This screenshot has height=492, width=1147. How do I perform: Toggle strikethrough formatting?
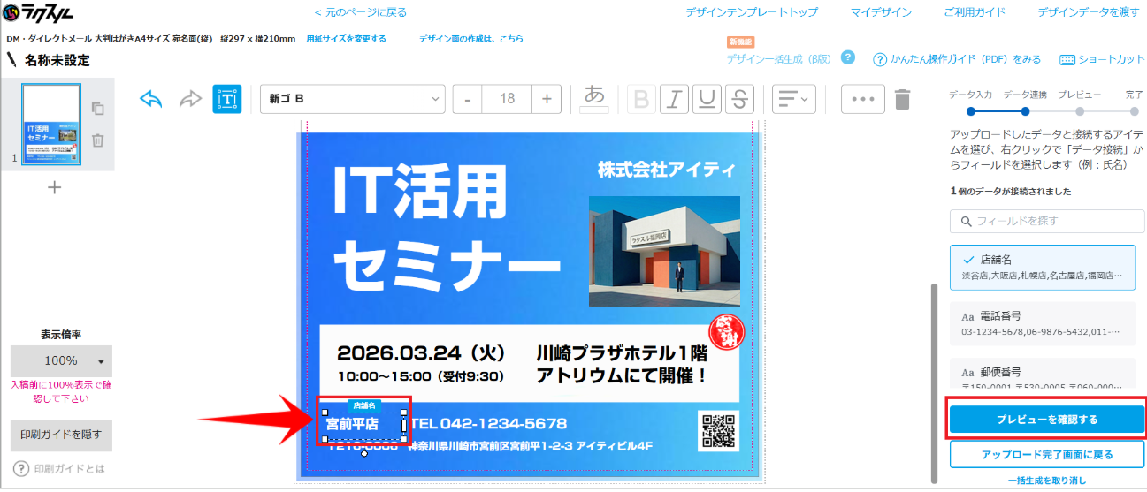click(738, 99)
